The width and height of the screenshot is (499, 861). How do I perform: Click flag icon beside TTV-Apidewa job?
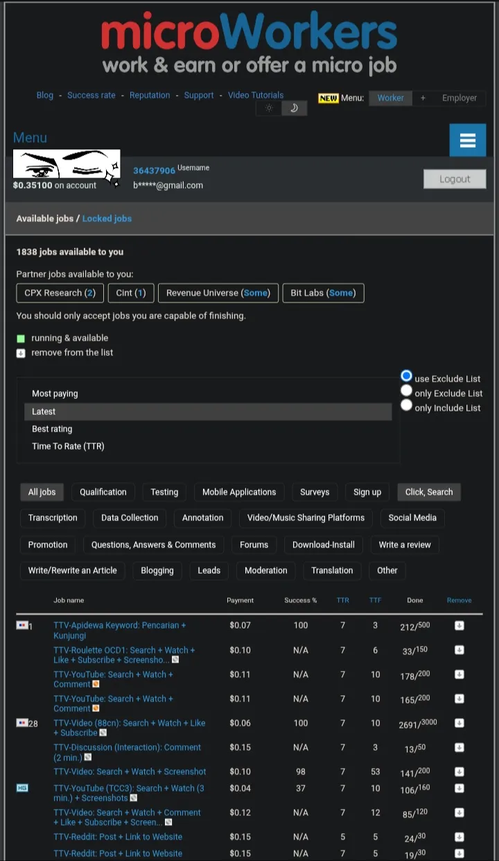point(22,625)
